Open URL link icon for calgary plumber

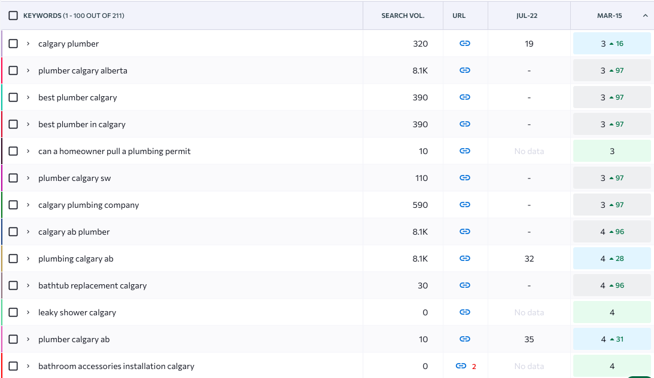pyautogui.click(x=465, y=44)
